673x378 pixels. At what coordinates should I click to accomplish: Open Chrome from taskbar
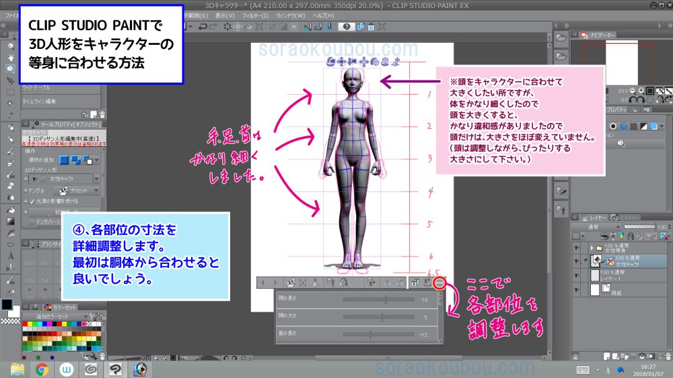point(42,369)
